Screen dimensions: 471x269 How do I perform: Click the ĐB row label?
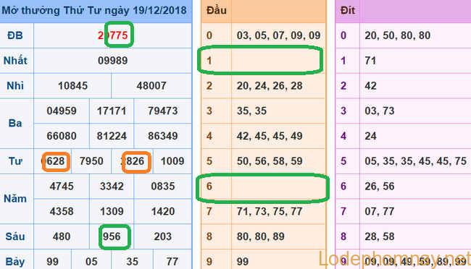pos(15,35)
